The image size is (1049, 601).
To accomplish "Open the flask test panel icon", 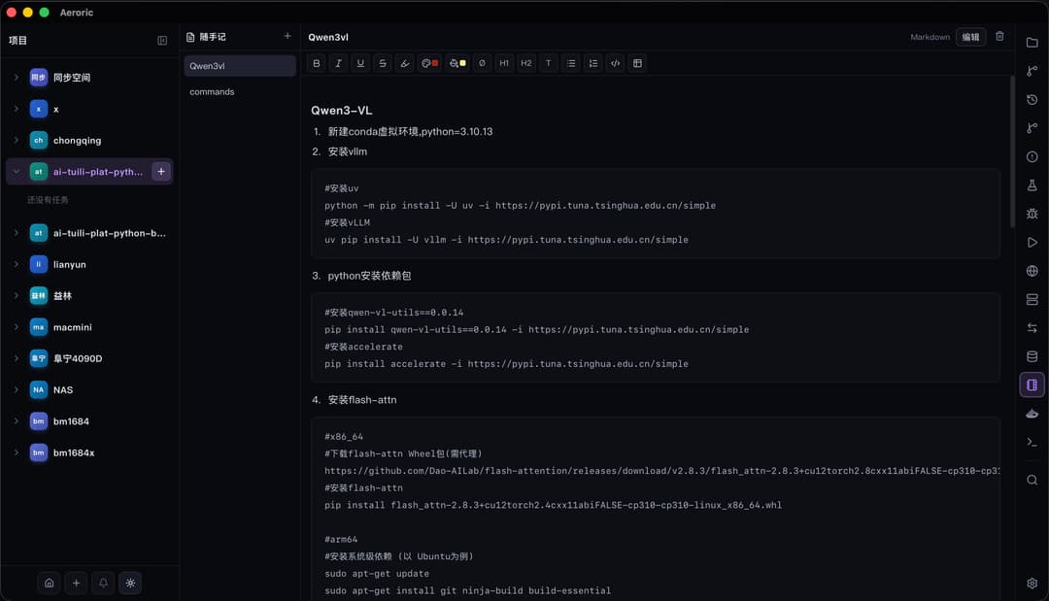I will click(x=1032, y=185).
